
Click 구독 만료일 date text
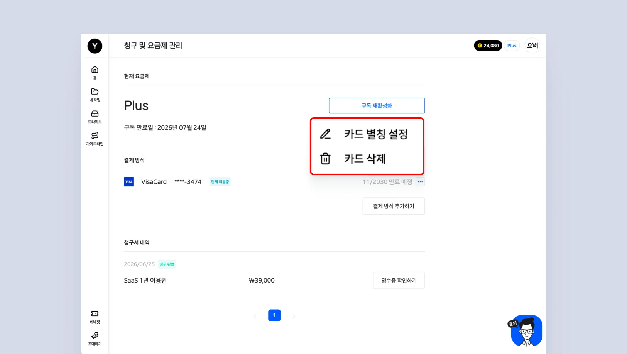click(165, 128)
